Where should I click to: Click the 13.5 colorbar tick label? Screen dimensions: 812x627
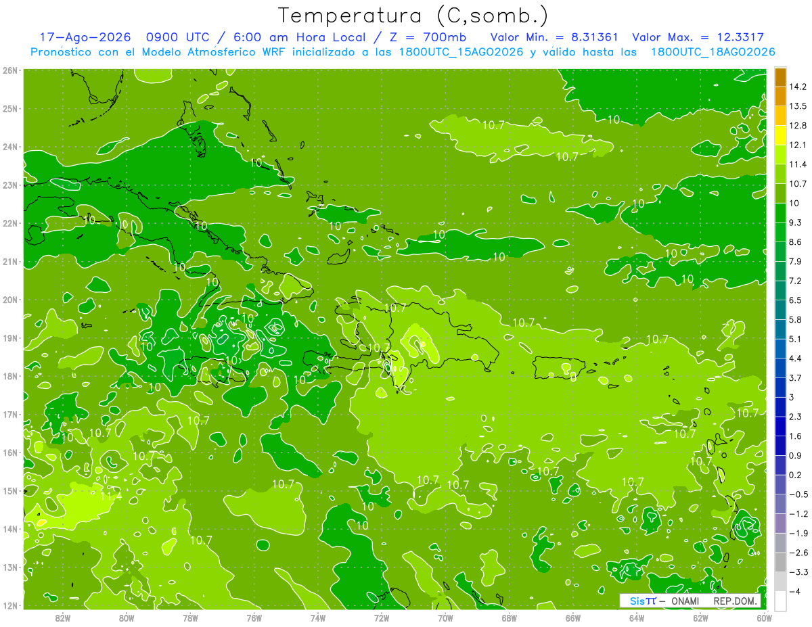(x=797, y=106)
